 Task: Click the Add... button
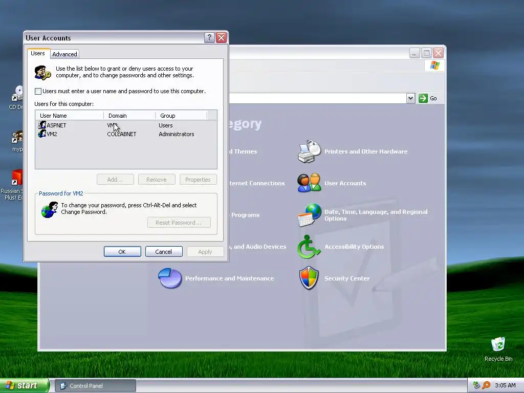[115, 180]
